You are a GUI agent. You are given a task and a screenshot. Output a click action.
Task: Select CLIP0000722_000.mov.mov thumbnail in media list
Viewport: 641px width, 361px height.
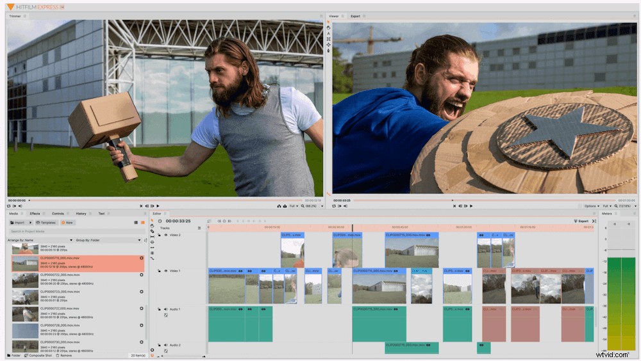pos(25,280)
